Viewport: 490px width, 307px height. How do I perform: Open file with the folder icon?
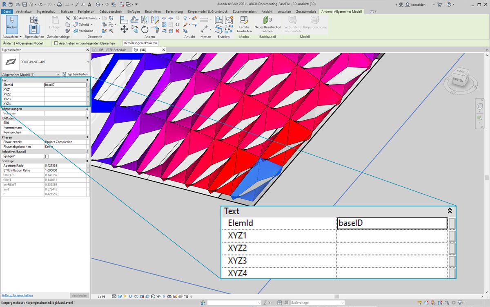[x=19, y=4]
